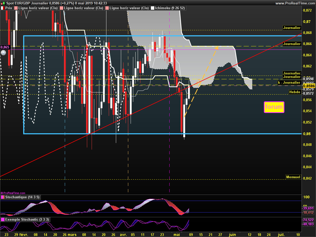Select the Mensuel level label
Image resolution: width=316 pixels, height=237 pixels.
click(293, 177)
